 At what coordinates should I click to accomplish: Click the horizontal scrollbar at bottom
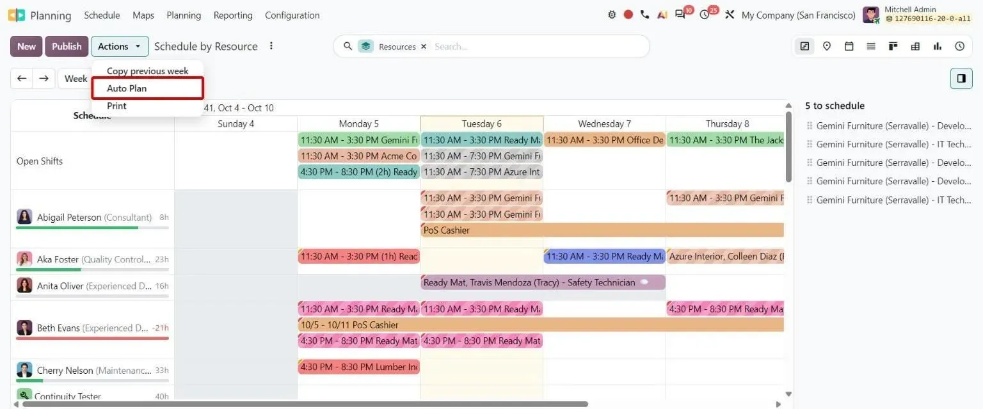[x=305, y=404]
